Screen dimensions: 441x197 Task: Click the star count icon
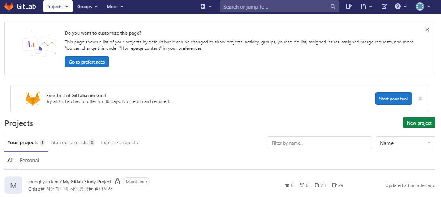point(287,185)
